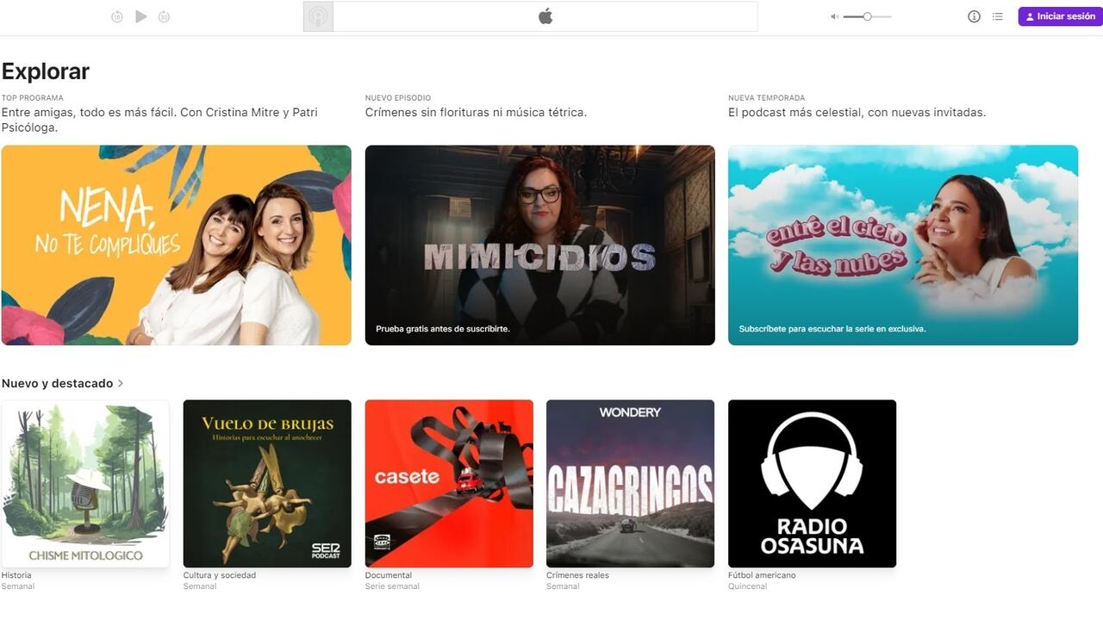Open the Mimicidios featured banner
Viewport: 1103px width, 620px height.
pyautogui.click(x=539, y=245)
